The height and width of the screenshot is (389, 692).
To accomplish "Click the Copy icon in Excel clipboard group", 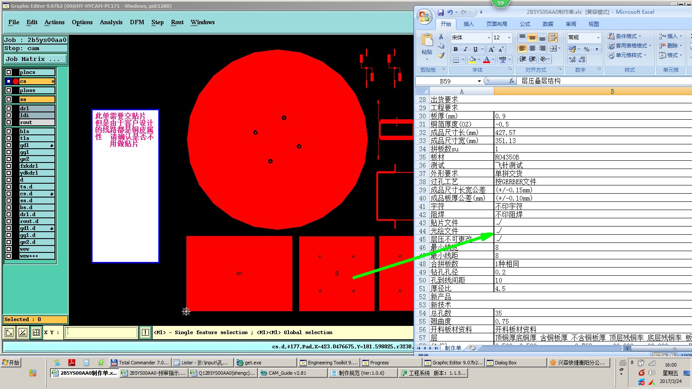I will (x=441, y=46).
